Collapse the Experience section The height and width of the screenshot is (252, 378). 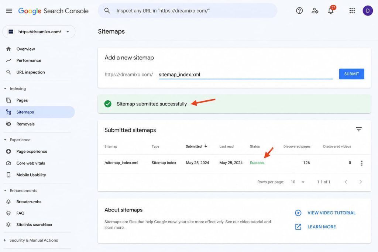[x=5, y=140]
